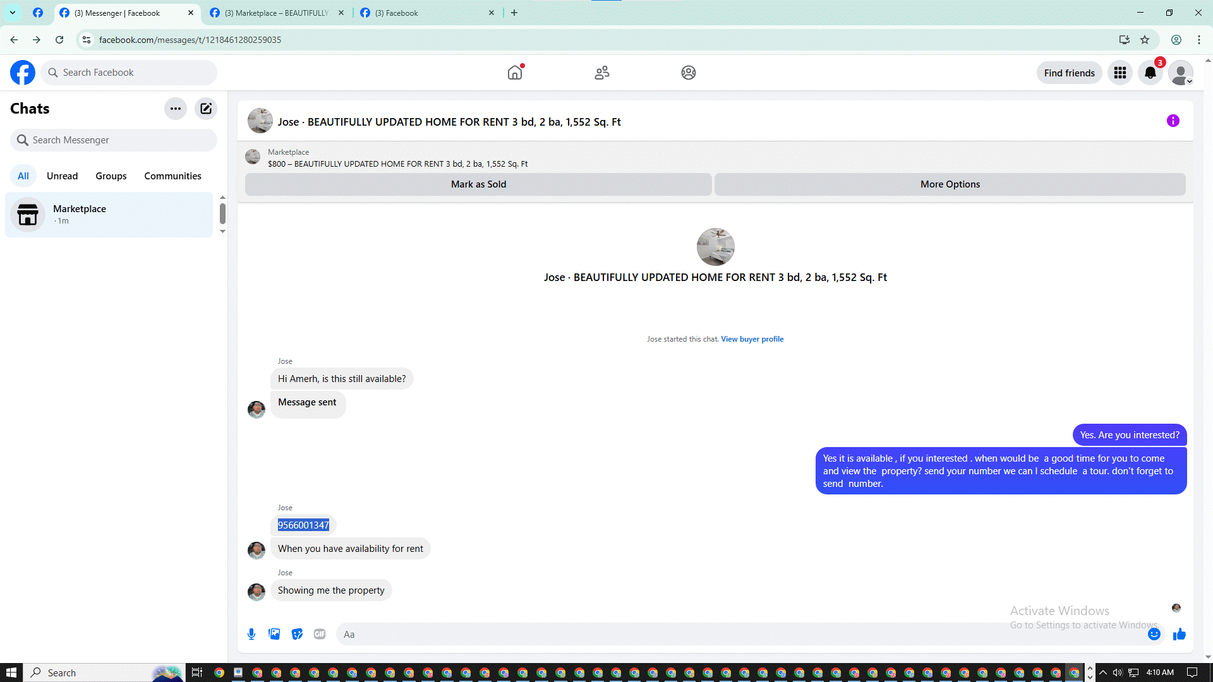Viewport: 1213px width, 682px height.
Task: Open the Facebook menu grid icon
Action: click(x=1120, y=73)
